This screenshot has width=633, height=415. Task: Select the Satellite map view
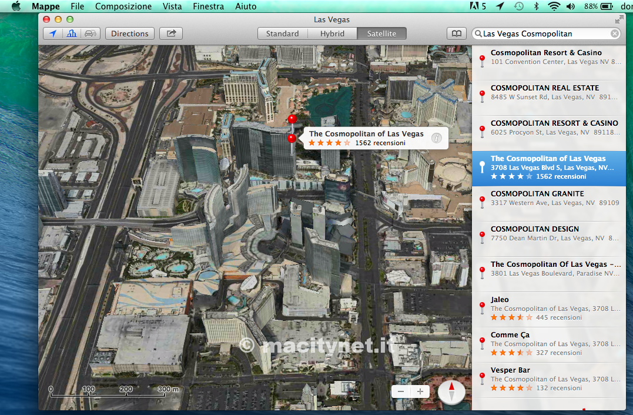point(381,34)
